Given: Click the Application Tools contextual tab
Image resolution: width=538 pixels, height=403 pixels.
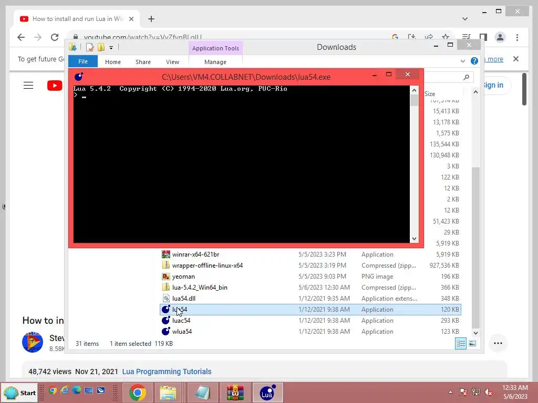Looking at the screenshot, I should pos(215,48).
